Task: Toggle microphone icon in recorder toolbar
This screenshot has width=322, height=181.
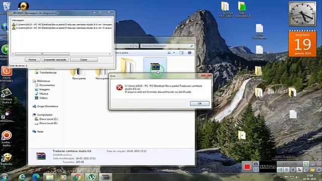Action: (x=286, y=170)
